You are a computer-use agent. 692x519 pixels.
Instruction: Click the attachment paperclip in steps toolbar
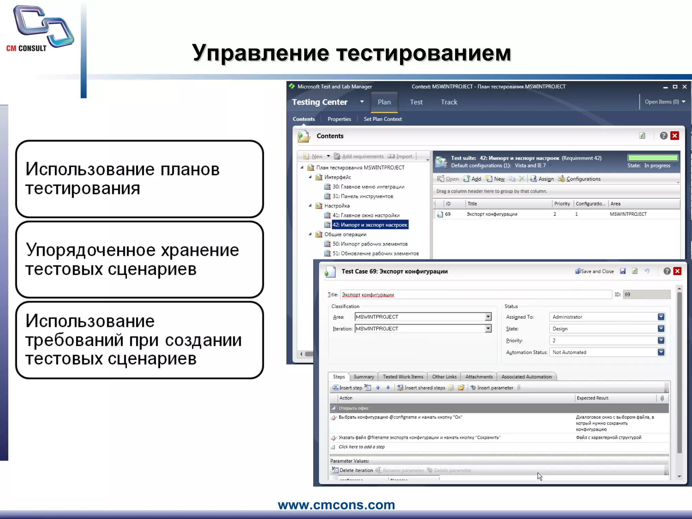519,388
